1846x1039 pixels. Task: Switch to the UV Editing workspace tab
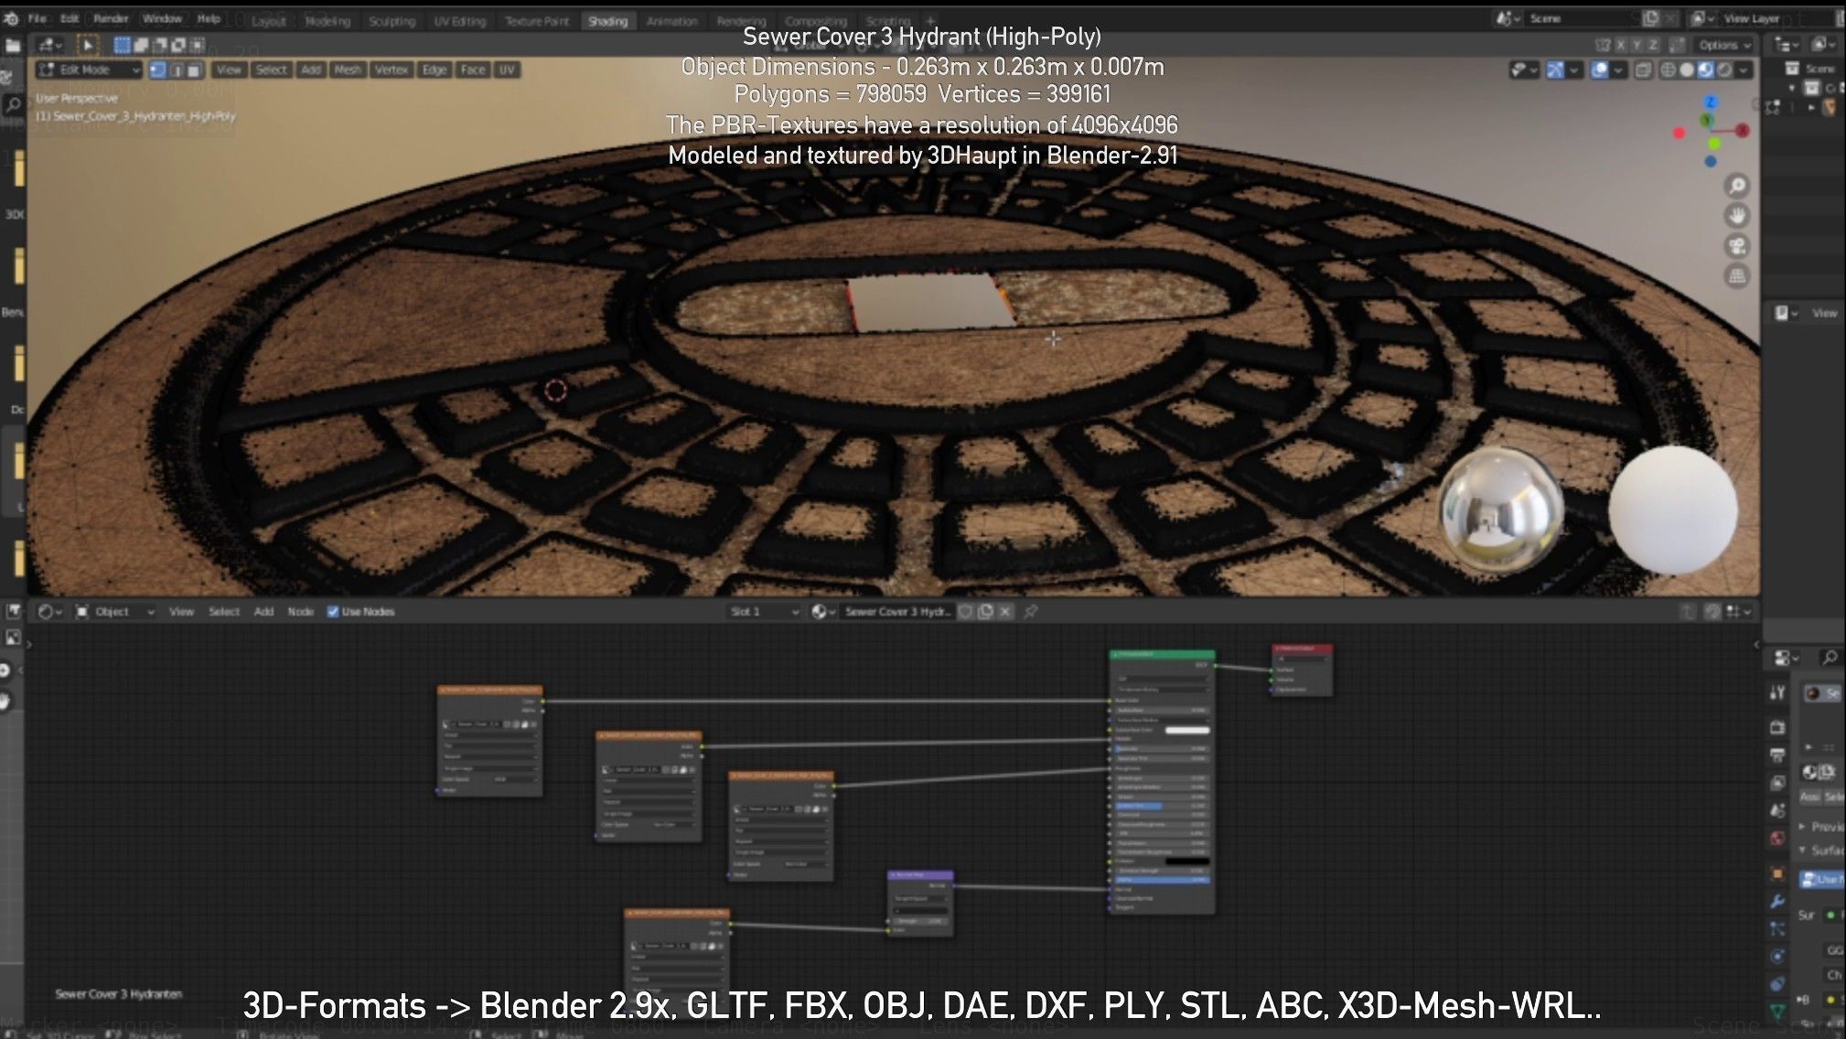point(459,21)
